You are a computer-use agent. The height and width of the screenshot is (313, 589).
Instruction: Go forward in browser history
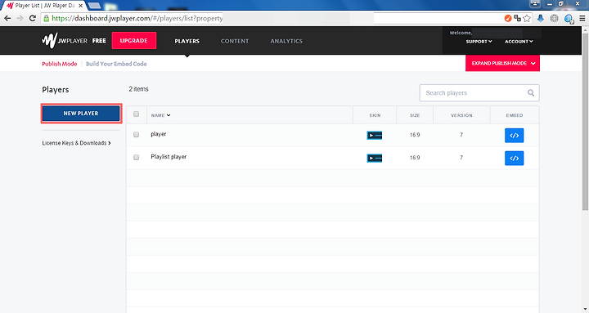[x=20, y=18]
